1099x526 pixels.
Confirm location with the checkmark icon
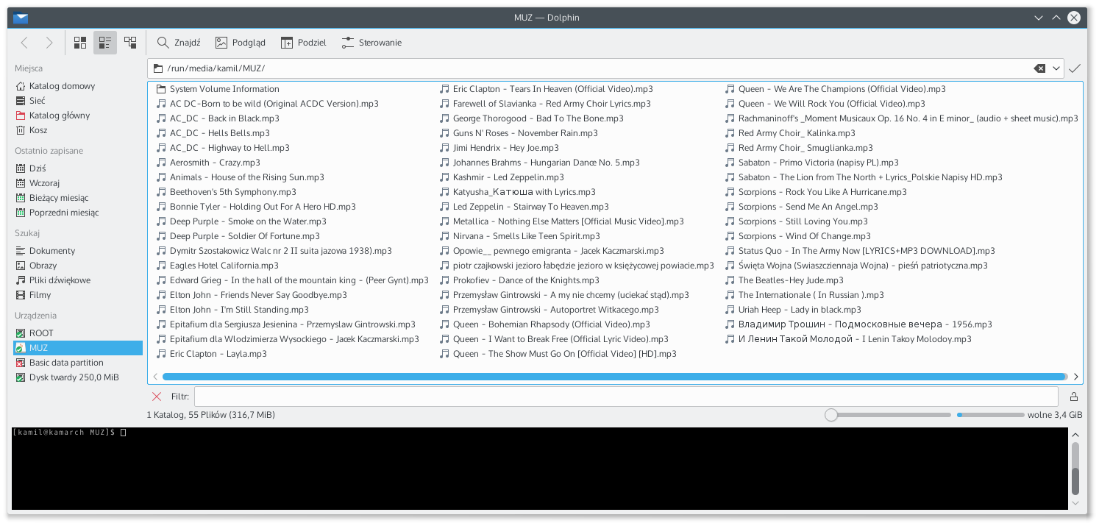point(1075,68)
